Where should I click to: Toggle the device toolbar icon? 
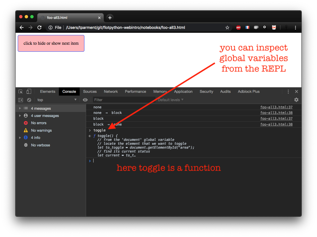click(29, 91)
